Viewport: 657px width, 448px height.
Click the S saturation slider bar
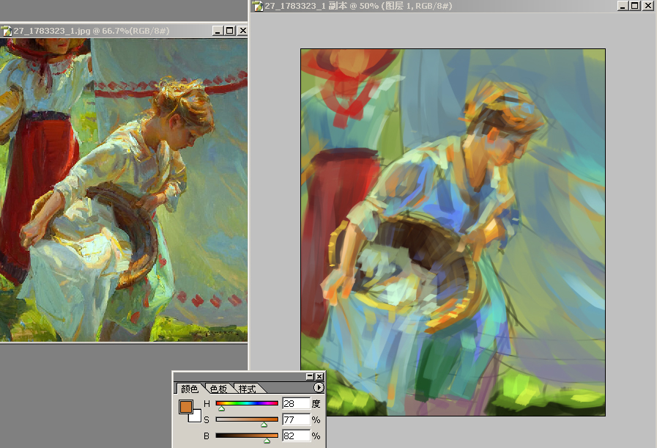tap(247, 419)
